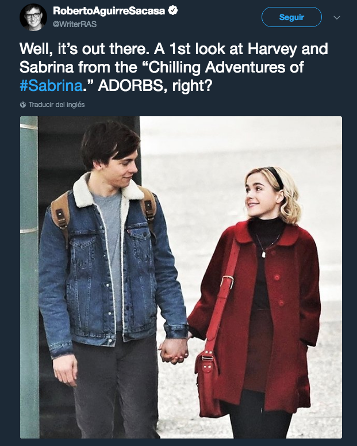Image resolution: width=357 pixels, height=446 pixels.
Task: Click the black headband in the woman's hair
Action: coord(275,176)
